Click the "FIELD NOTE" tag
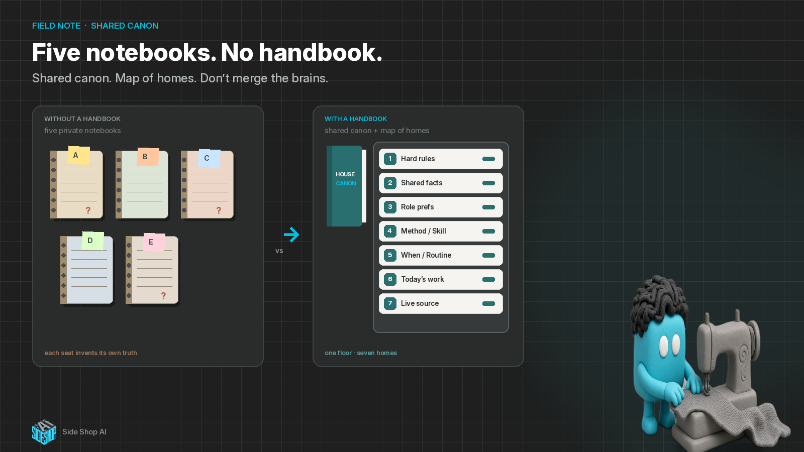This screenshot has height=452, width=804. [x=56, y=26]
